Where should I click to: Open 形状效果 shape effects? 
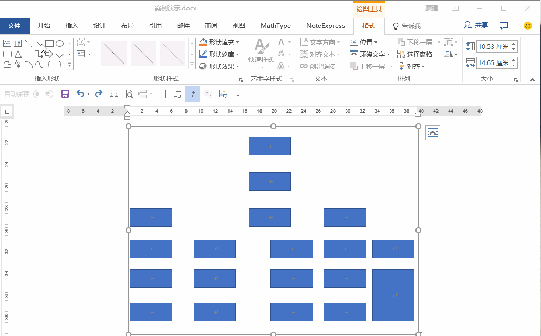(x=221, y=66)
